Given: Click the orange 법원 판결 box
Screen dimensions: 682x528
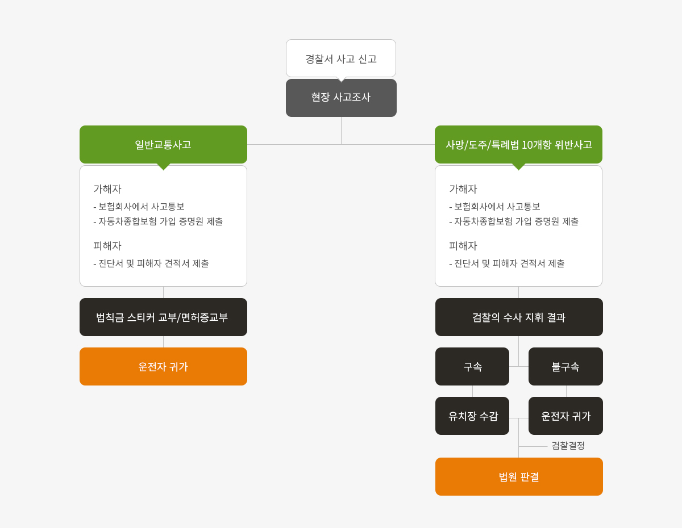Looking at the screenshot, I should pos(519,476).
